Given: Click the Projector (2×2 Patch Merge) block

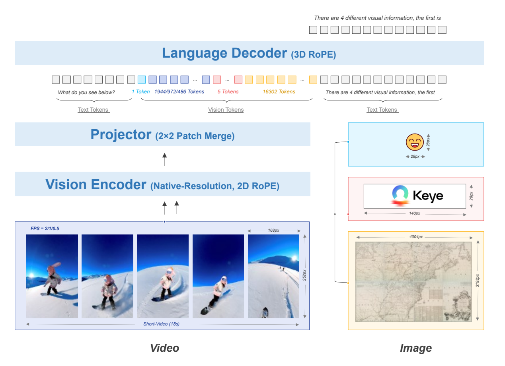Looking at the screenshot, I should pos(162,135).
